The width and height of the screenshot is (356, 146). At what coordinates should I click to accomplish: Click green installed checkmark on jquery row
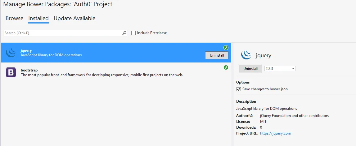(x=226, y=48)
